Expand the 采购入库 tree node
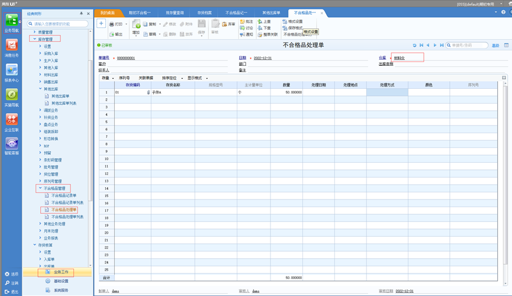 (x=40, y=53)
